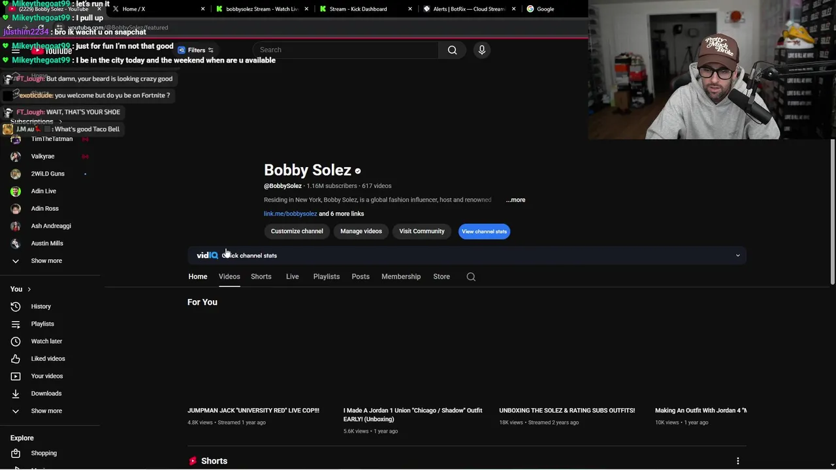Open the link.me/bobbysolez link
The width and height of the screenshot is (836, 470).
pyautogui.click(x=290, y=213)
